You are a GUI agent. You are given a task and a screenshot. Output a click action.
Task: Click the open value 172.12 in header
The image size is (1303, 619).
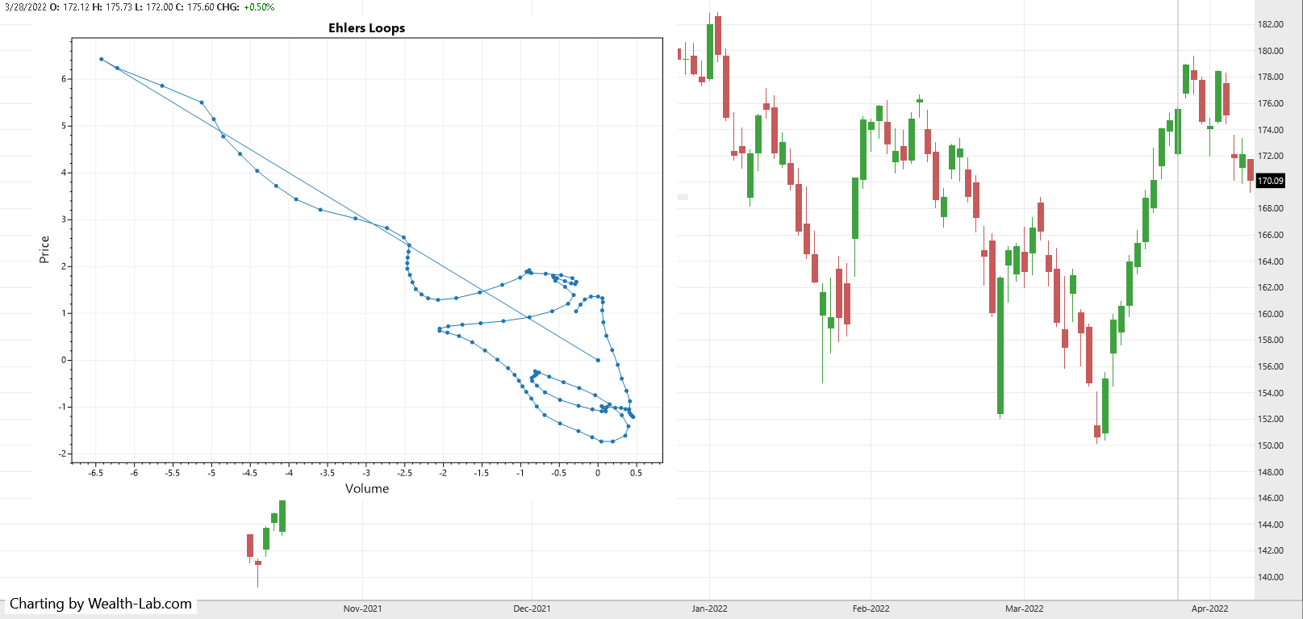[76, 6]
